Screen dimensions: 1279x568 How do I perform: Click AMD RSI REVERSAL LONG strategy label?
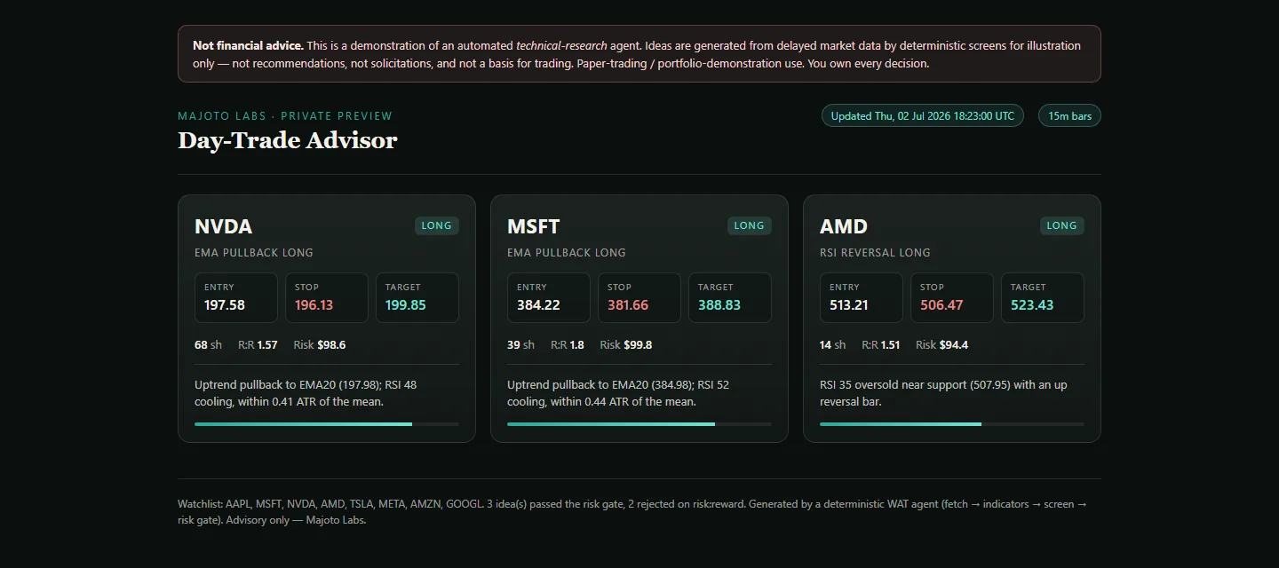pyautogui.click(x=875, y=253)
